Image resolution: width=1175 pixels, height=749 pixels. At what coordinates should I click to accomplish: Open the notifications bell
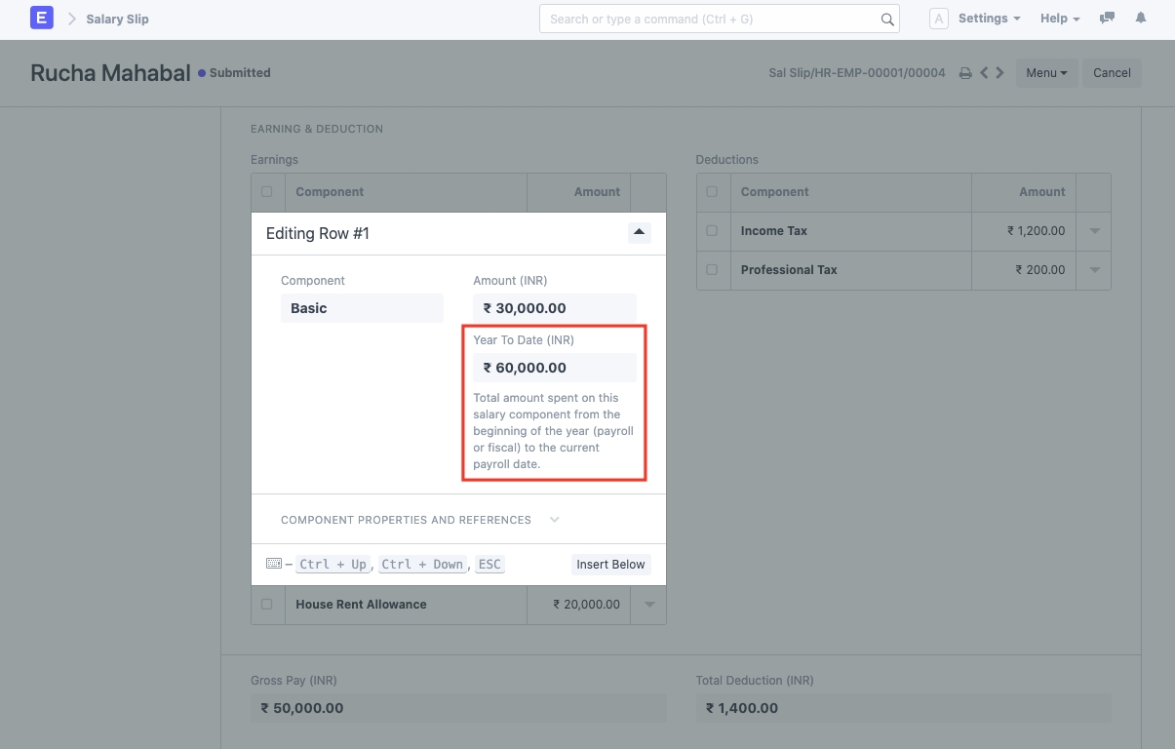pyautogui.click(x=1142, y=19)
